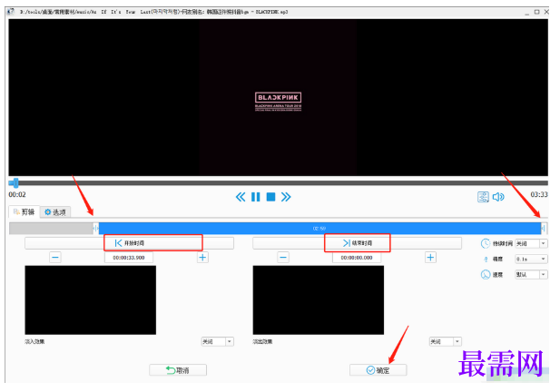Set start time with 开始时间 button

point(129,243)
